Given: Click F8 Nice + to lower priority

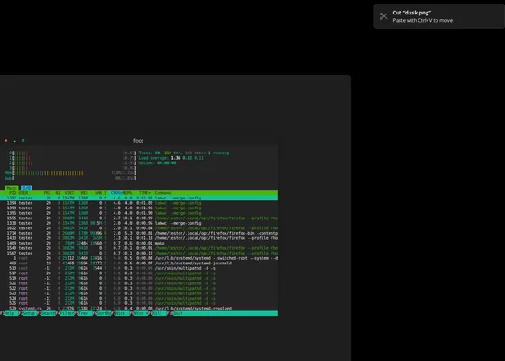Looking at the screenshot, I should click(140, 313).
